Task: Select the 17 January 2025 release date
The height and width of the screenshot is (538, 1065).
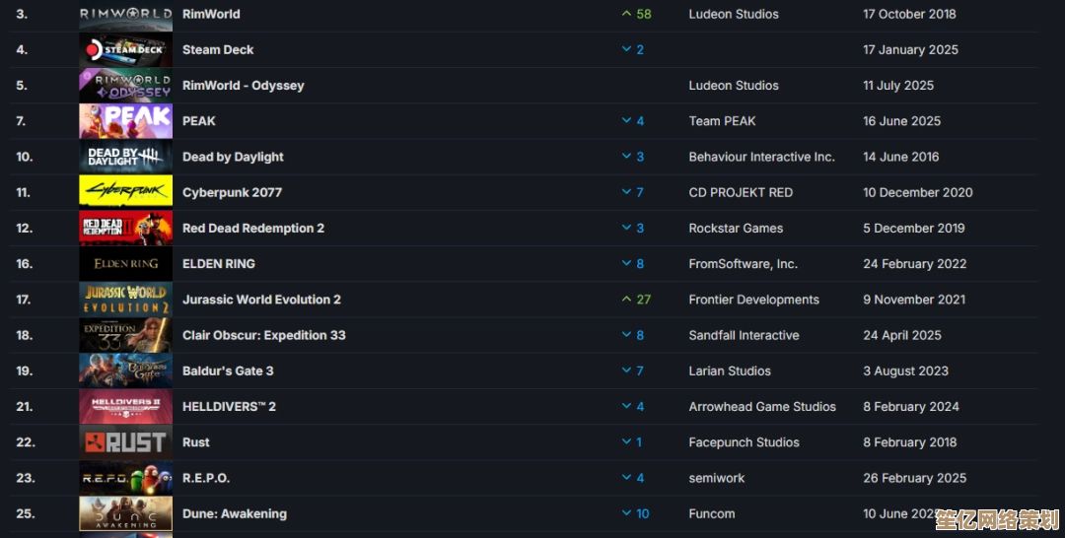Action: point(911,49)
